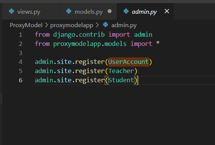Click Student argument on line 6
The width and height of the screenshot is (215, 145).
click(121, 80)
